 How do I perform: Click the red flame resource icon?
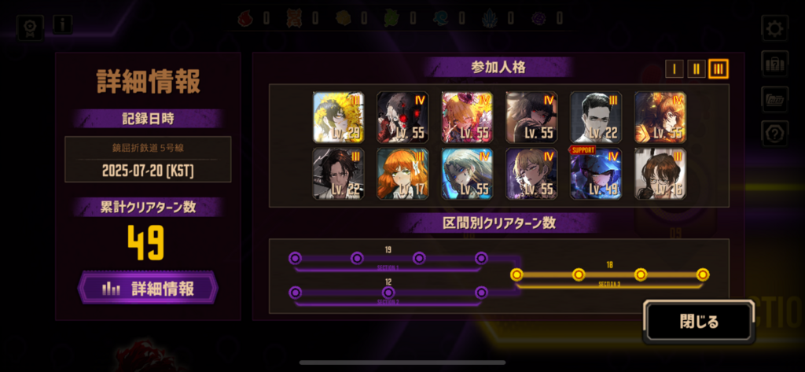[246, 19]
